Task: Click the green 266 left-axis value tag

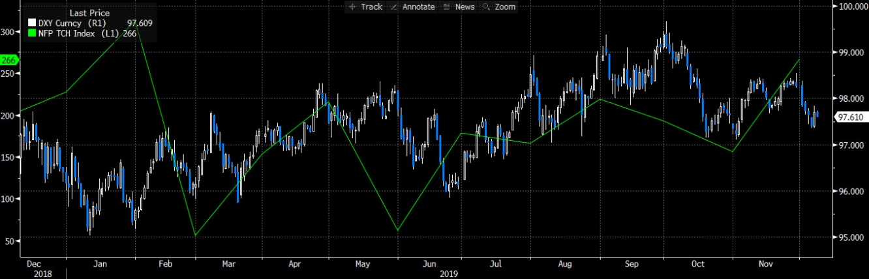Action: coord(9,60)
